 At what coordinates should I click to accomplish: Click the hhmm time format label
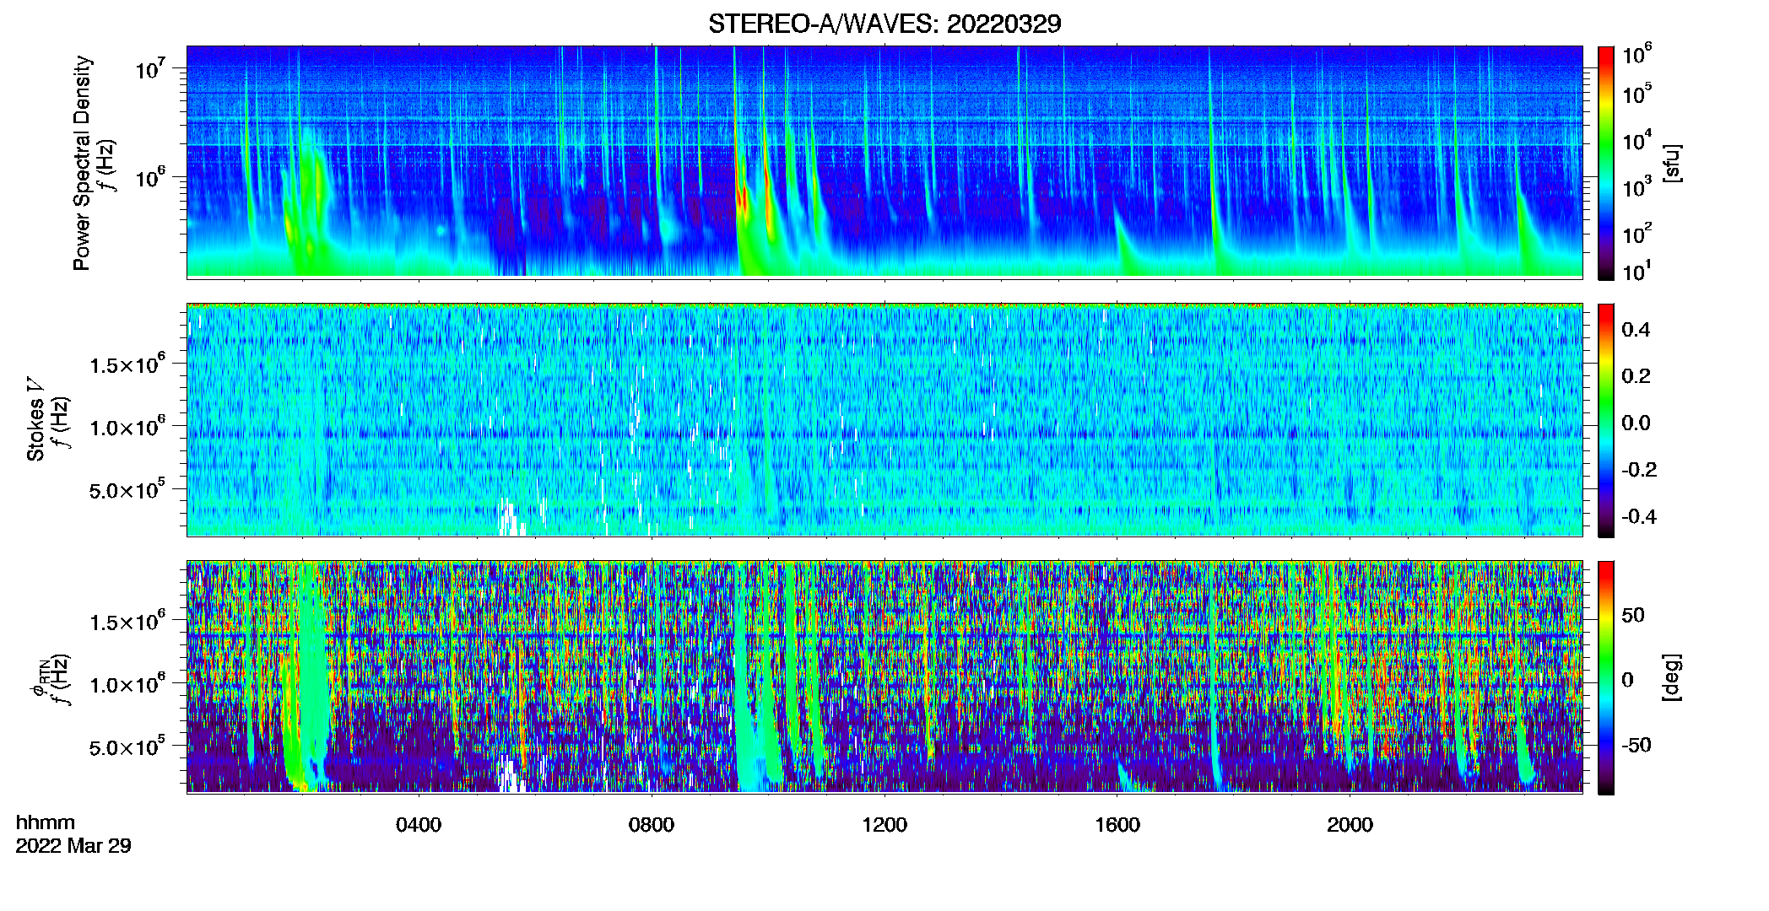click(46, 822)
